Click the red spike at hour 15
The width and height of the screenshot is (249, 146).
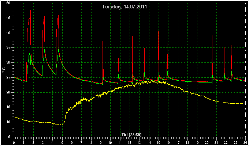pos(159,31)
